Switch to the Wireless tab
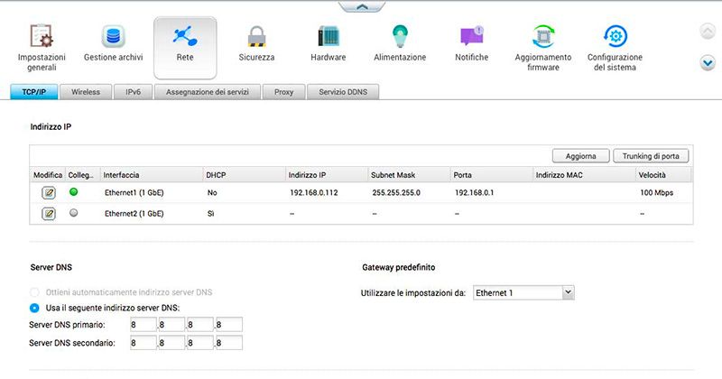 click(x=86, y=91)
